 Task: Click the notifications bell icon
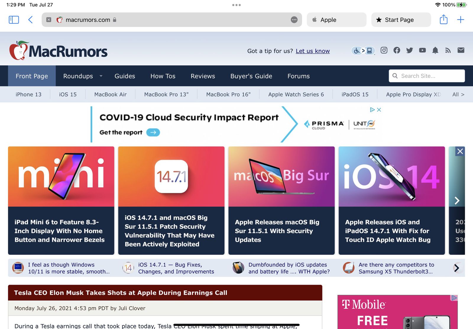[x=435, y=50]
